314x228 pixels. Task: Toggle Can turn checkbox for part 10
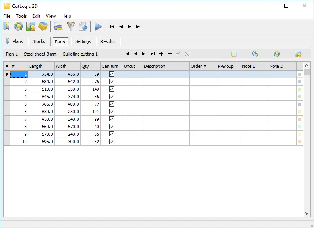(112, 142)
